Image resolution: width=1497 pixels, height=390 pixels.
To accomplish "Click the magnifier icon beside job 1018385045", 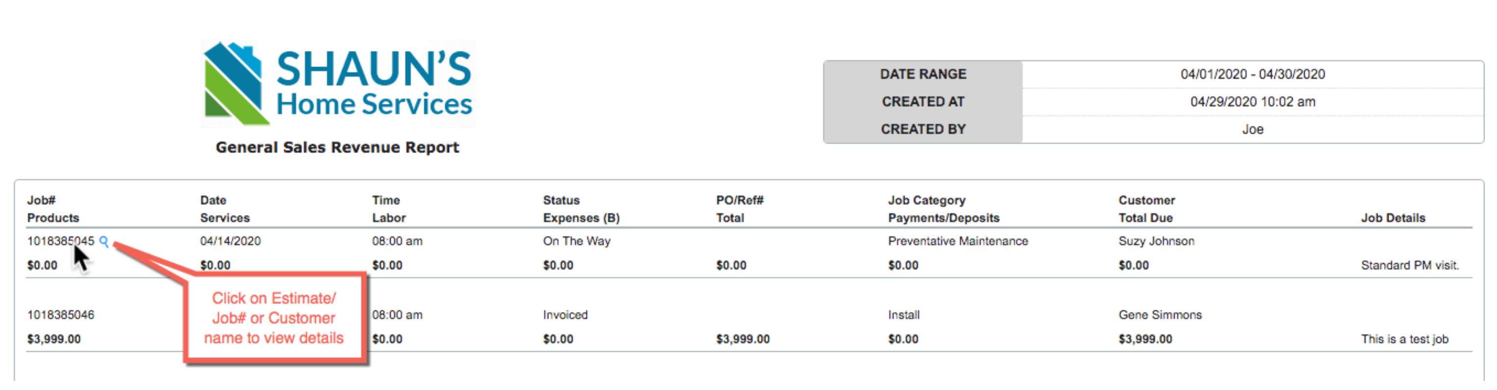I will click(x=104, y=241).
